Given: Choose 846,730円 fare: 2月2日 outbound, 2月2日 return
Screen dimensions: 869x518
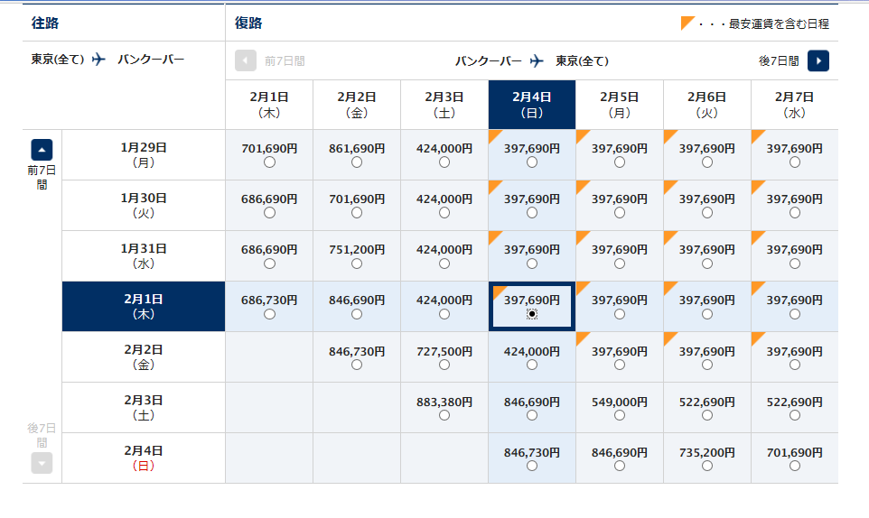Looking at the screenshot, I should (x=357, y=365).
